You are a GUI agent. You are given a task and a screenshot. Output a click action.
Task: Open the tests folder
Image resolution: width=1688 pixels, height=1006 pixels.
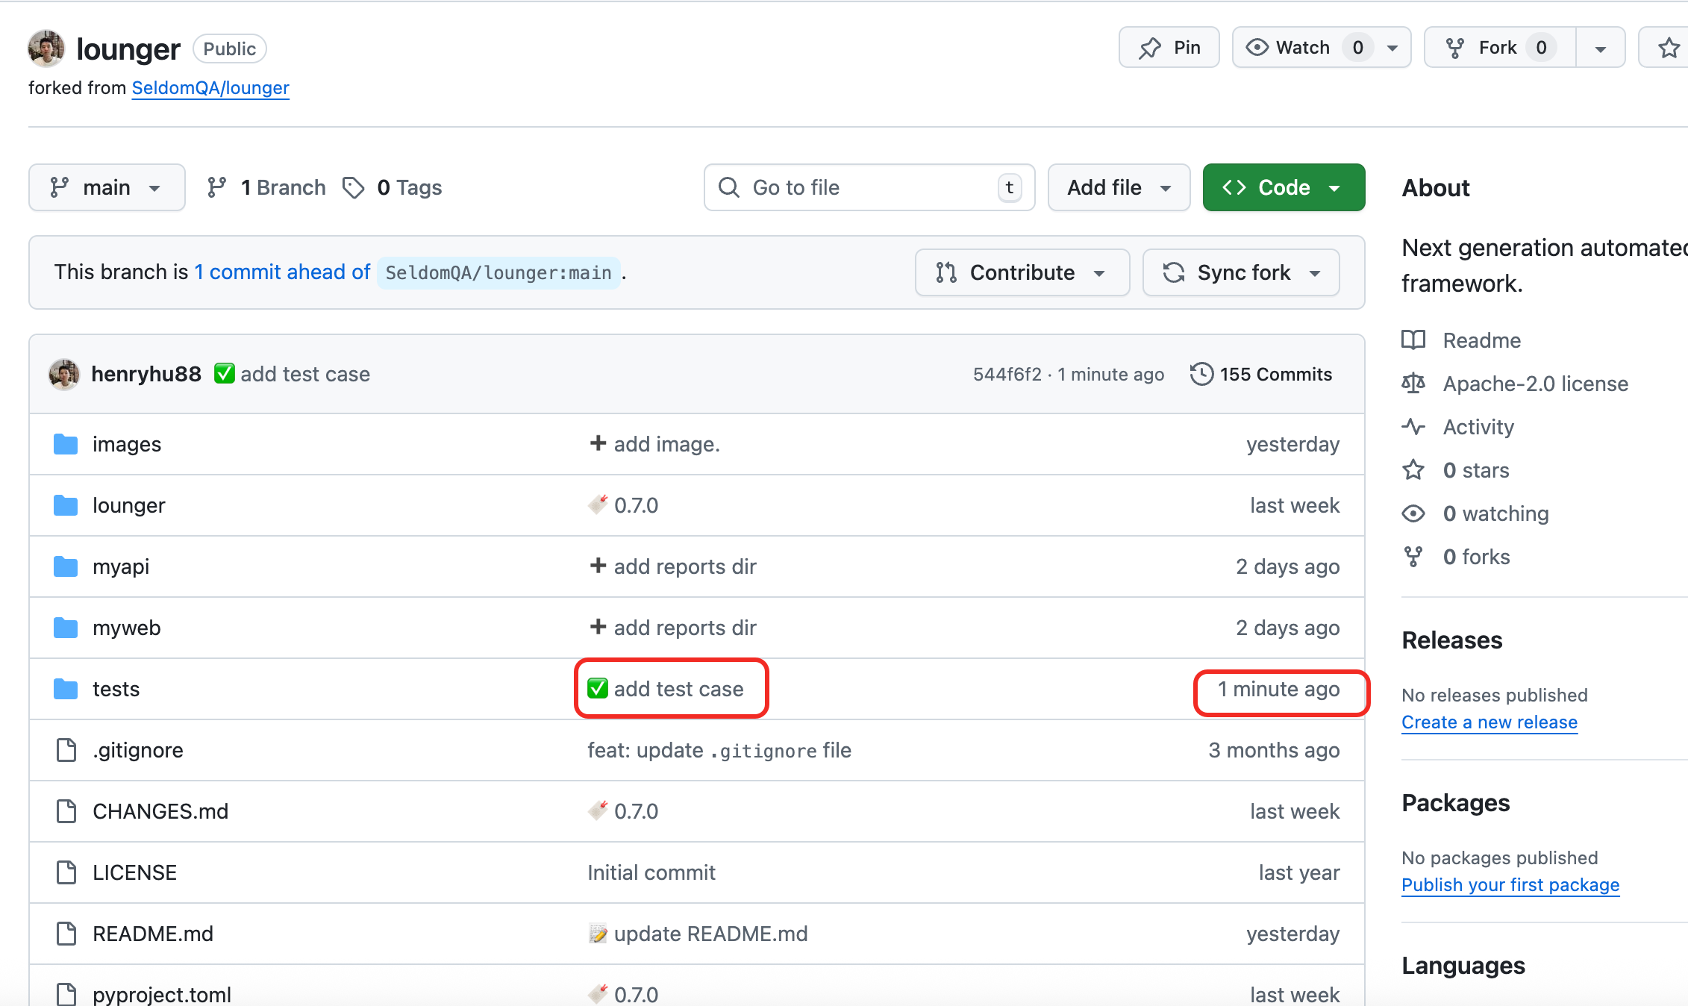click(116, 689)
